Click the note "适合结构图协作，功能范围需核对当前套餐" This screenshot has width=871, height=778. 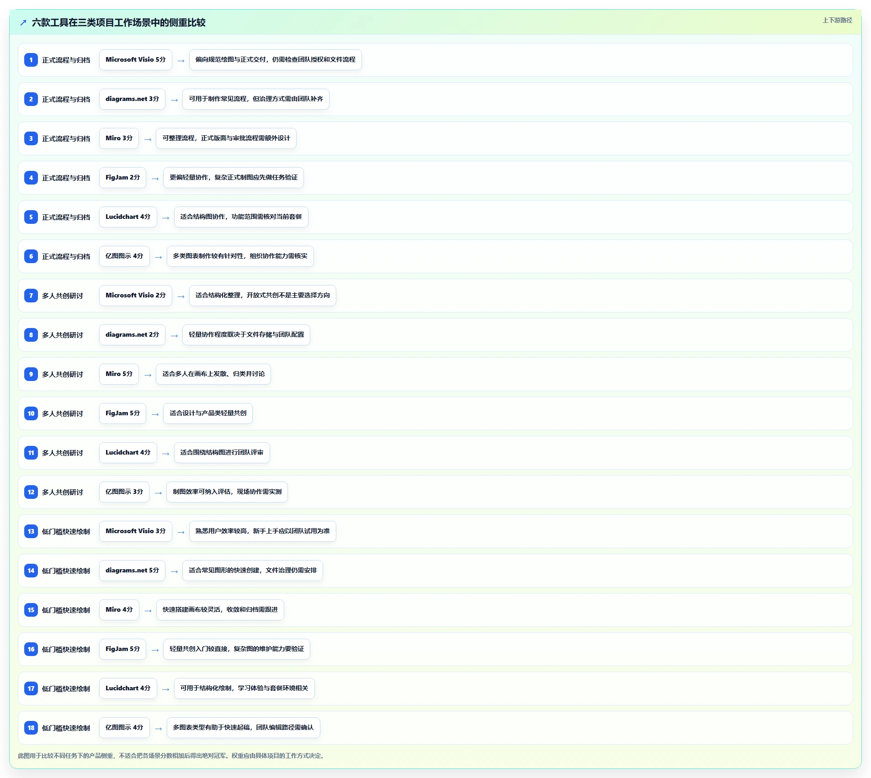click(241, 217)
